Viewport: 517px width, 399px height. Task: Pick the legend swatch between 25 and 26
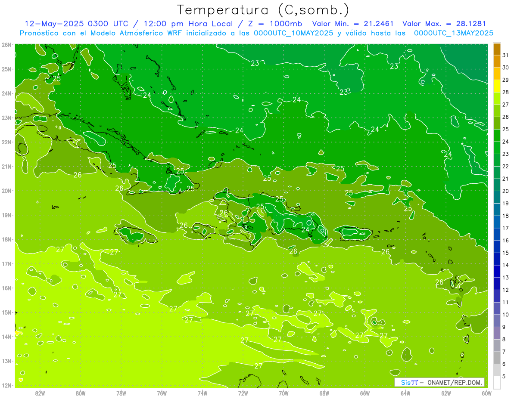tap(497, 123)
